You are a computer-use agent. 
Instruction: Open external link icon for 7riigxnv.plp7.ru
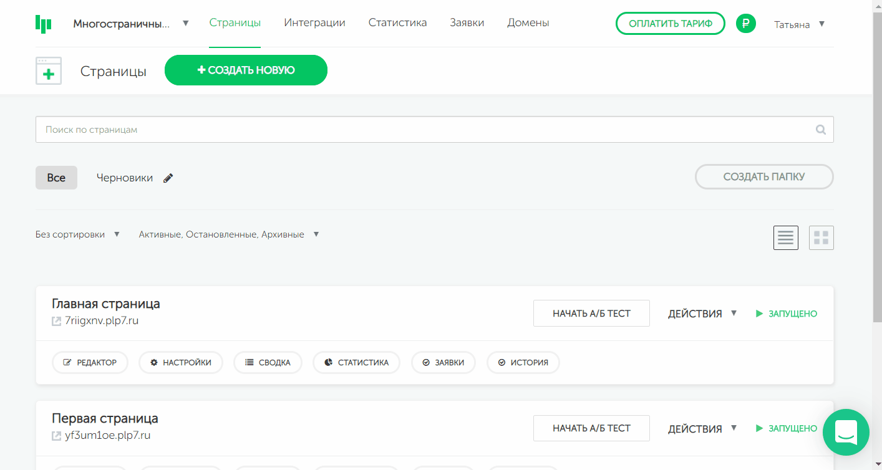click(x=57, y=322)
